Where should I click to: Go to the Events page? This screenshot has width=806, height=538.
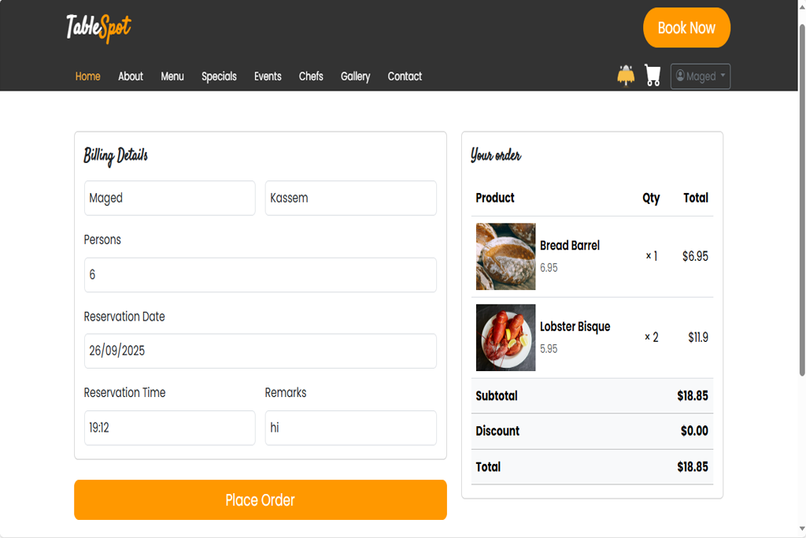(x=268, y=76)
